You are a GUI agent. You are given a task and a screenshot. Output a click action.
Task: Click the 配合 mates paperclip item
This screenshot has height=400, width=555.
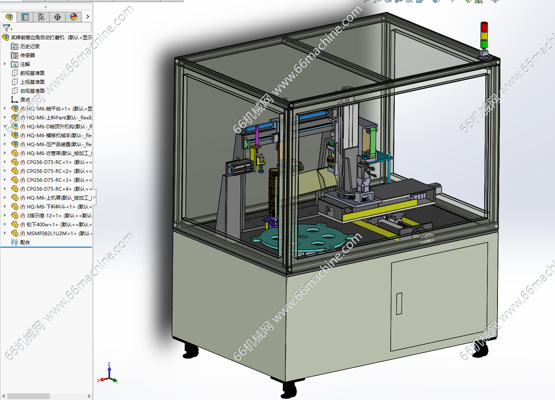coord(24,243)
